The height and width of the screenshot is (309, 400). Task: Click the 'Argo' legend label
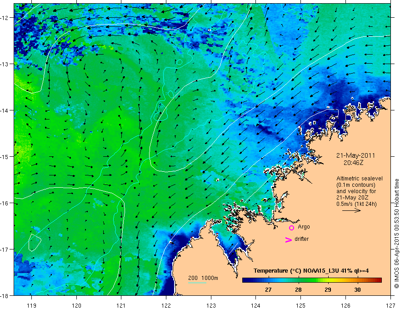coord(304,227)
